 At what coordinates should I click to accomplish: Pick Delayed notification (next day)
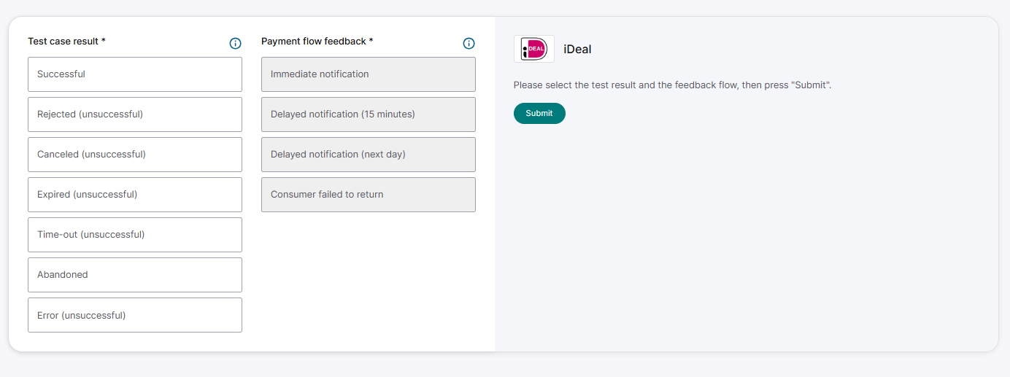click(369, 155)
